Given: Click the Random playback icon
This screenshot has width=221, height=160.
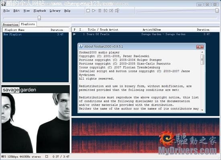Looking at the screenshot, I should click(x=117, y=10).
